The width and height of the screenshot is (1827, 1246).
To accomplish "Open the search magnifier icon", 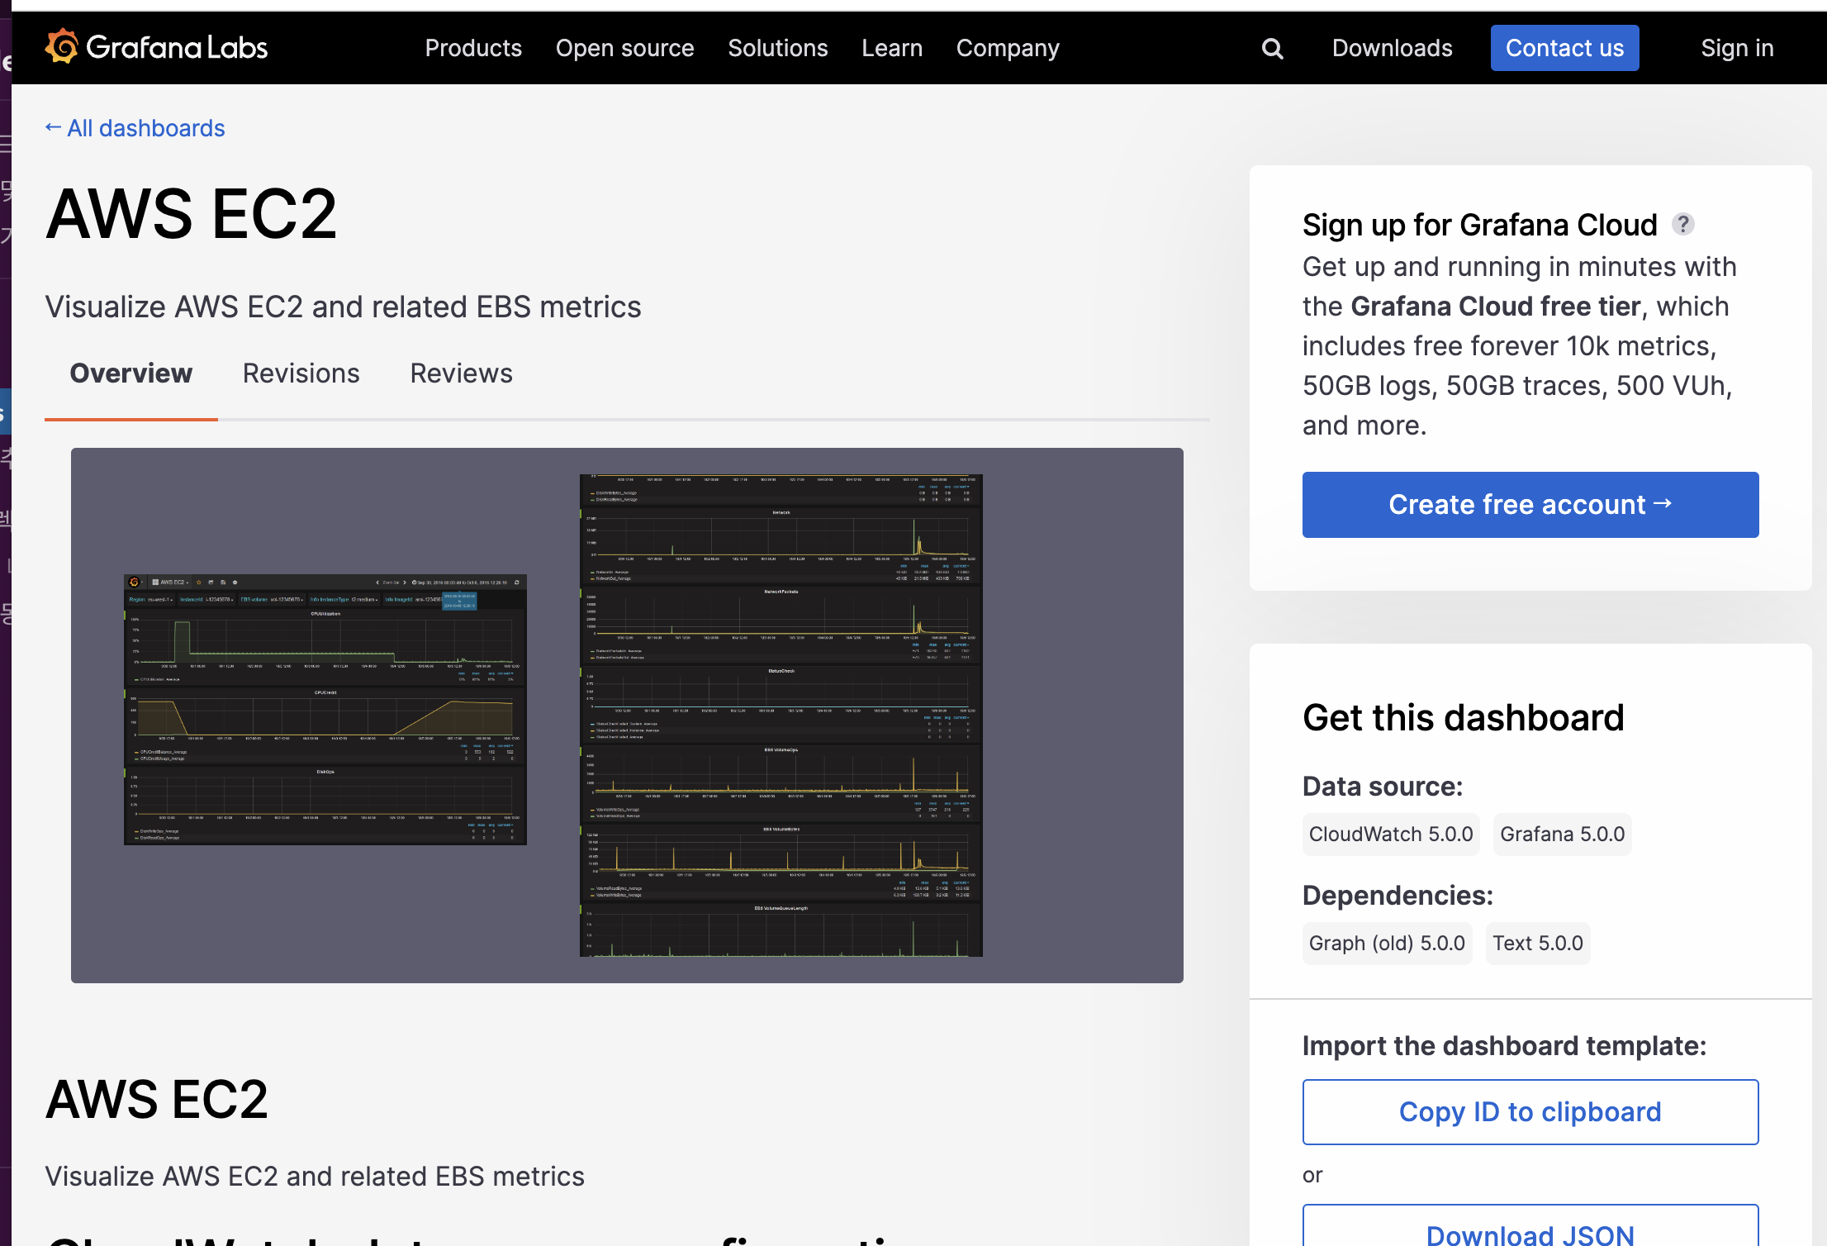I will coord(1272,49).
